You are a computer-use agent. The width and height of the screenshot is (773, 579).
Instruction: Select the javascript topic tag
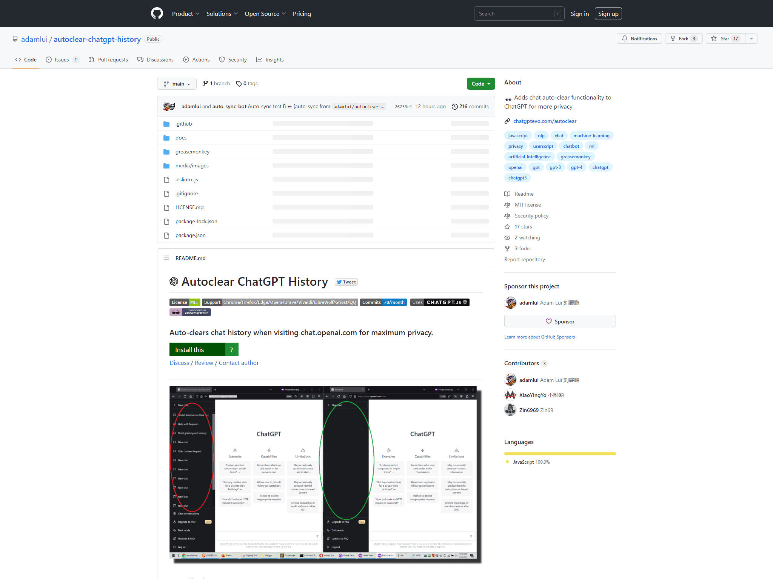[518, 136]
